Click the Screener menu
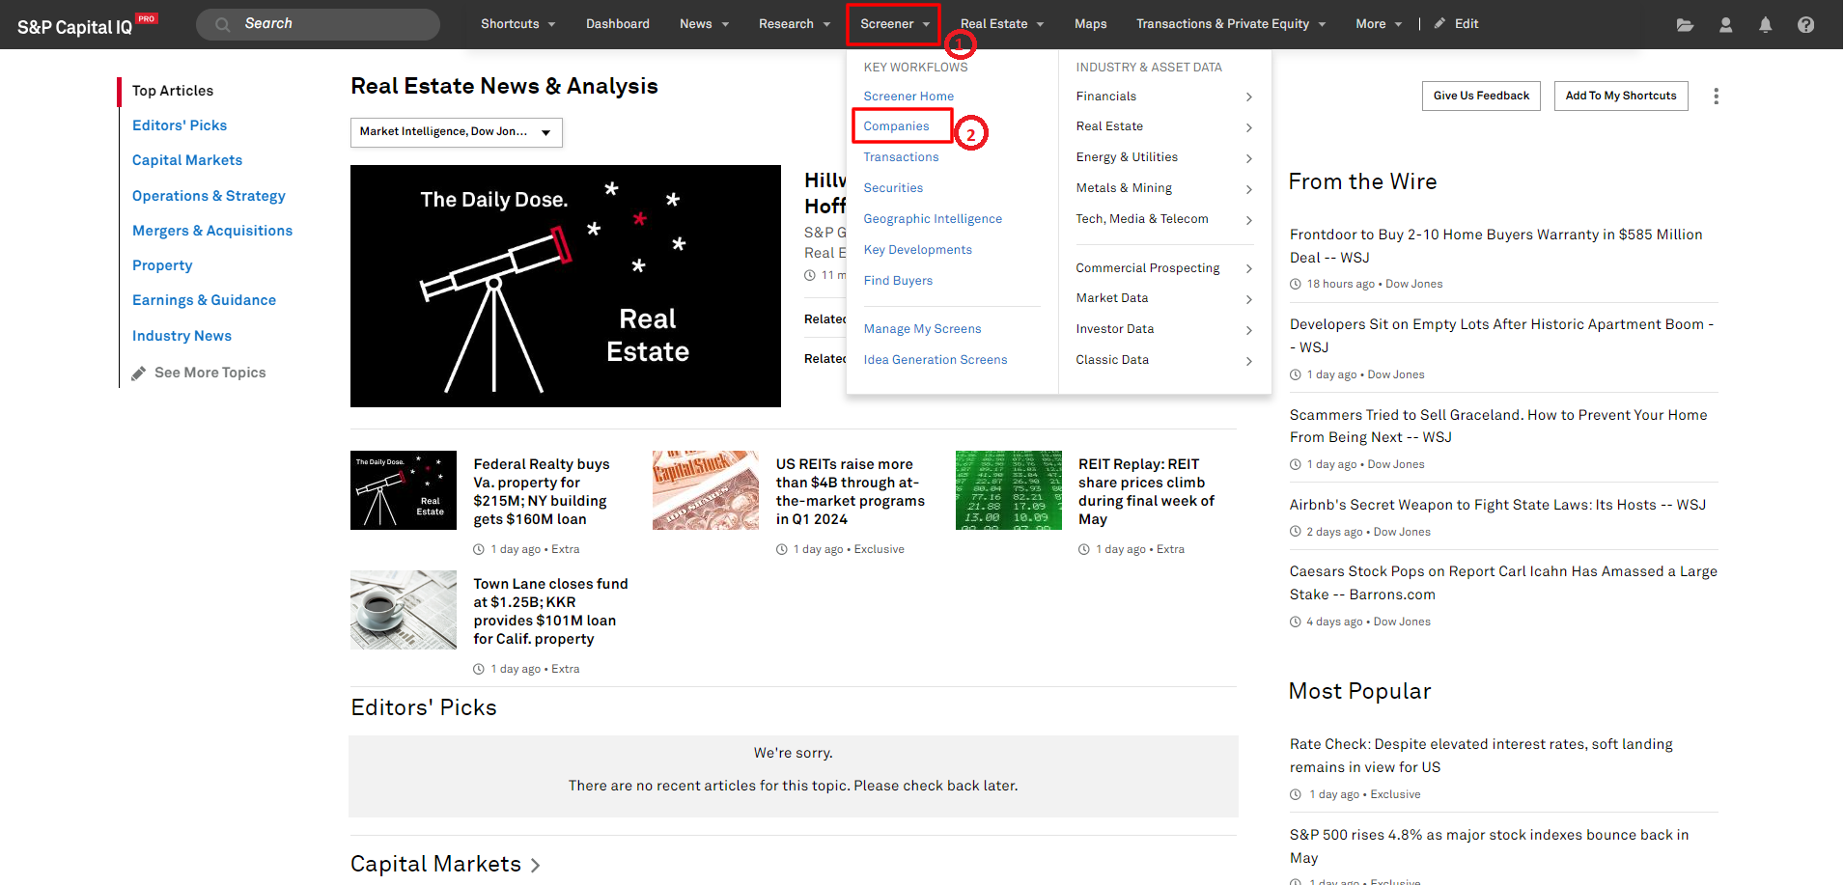This screenshot has height=885, width=1844. pos(894,24)
